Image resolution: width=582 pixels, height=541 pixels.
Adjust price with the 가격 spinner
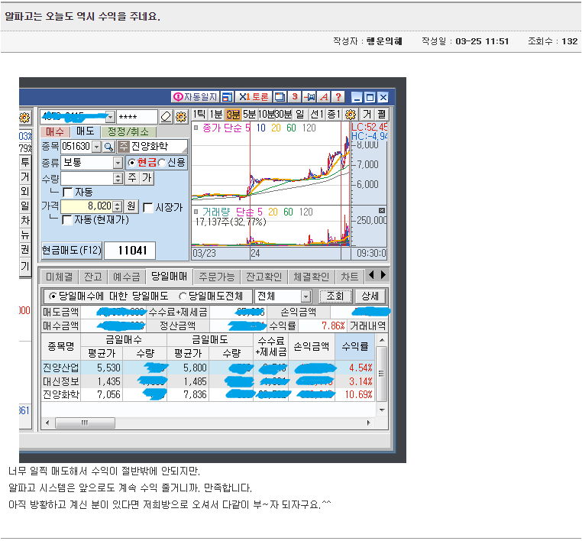[117, 206]
